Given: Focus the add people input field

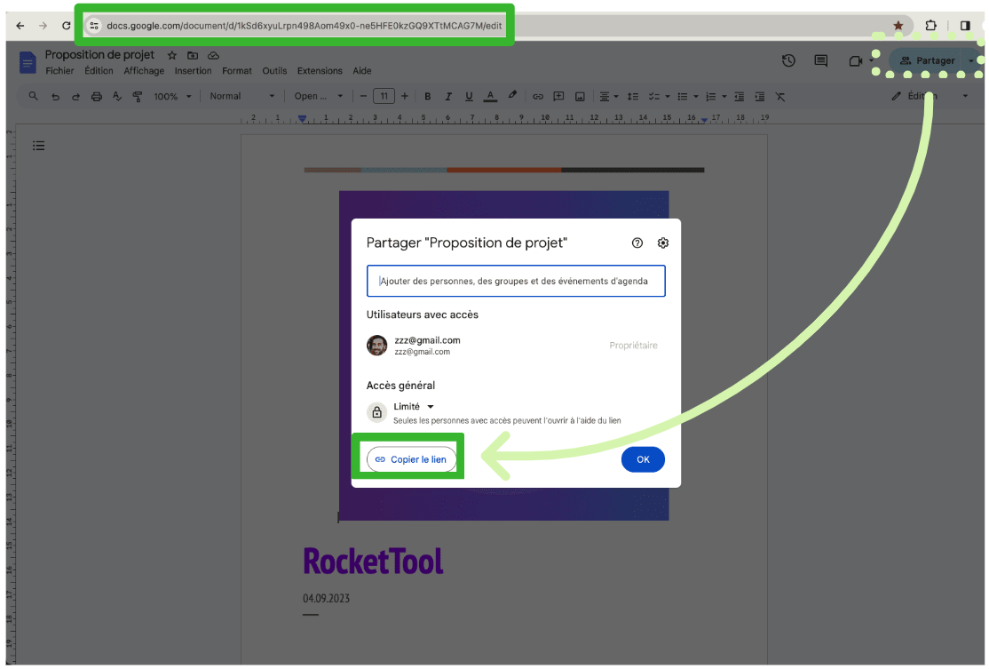Looking at the screenshot, I should pyautogui.click(x=515, y=281).
